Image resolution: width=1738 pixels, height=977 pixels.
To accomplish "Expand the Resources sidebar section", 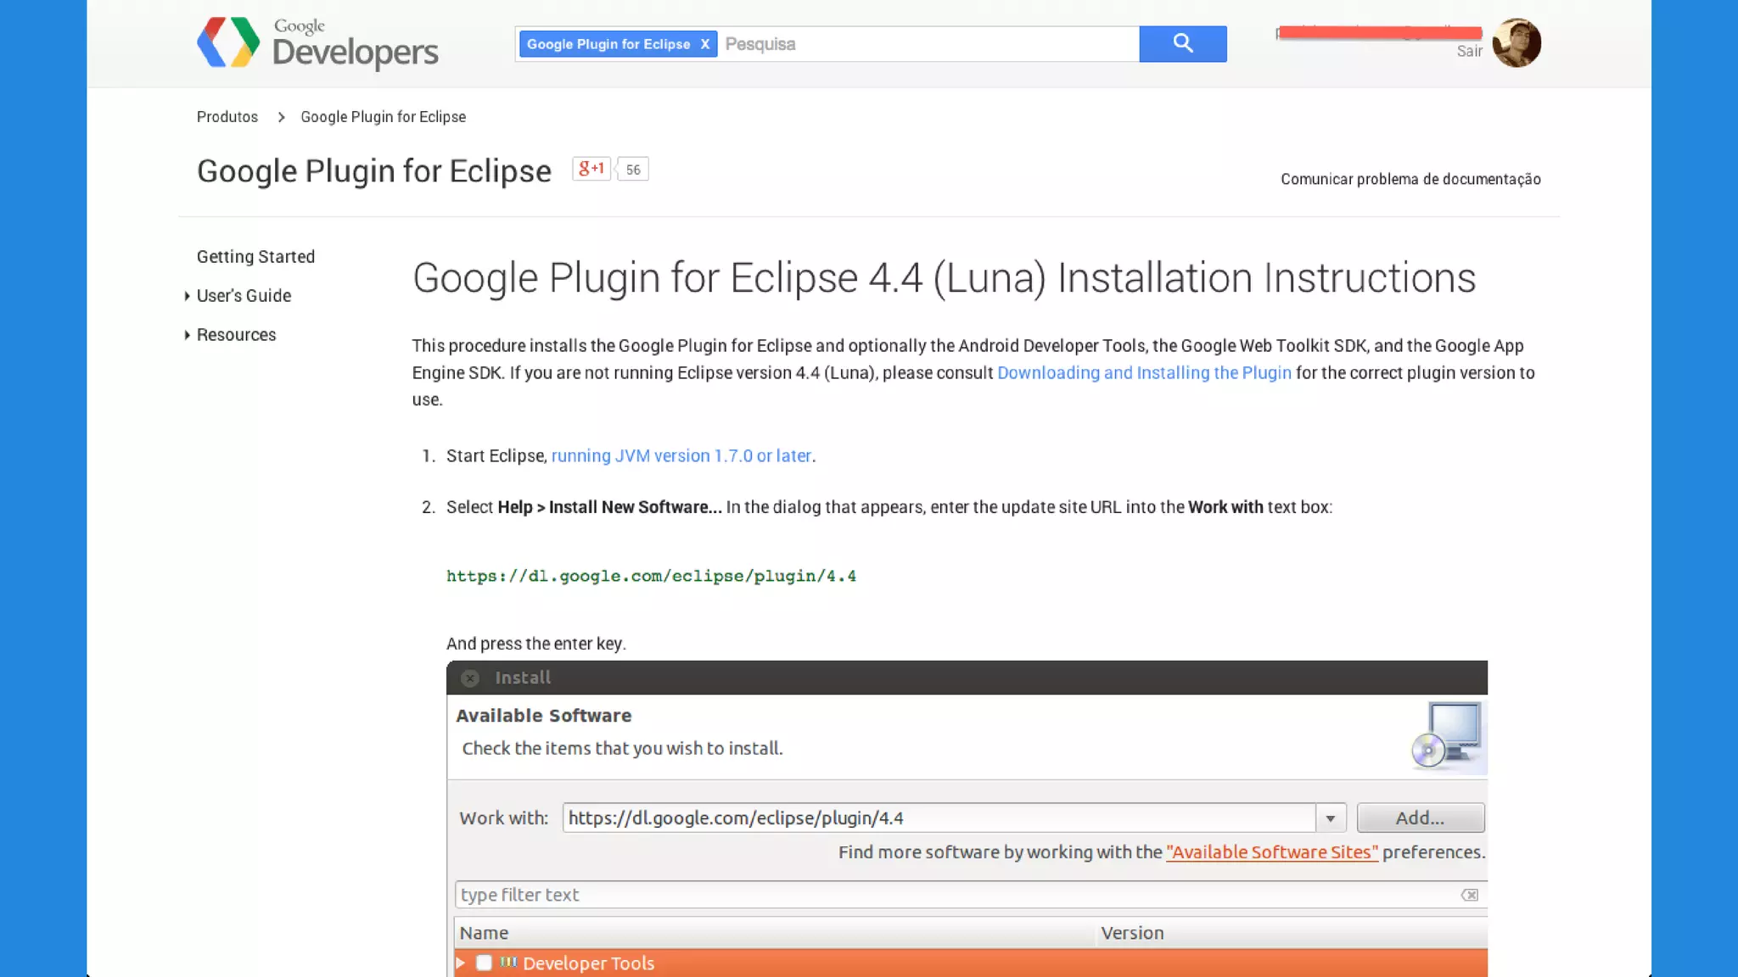I will (x=187, y=335).
